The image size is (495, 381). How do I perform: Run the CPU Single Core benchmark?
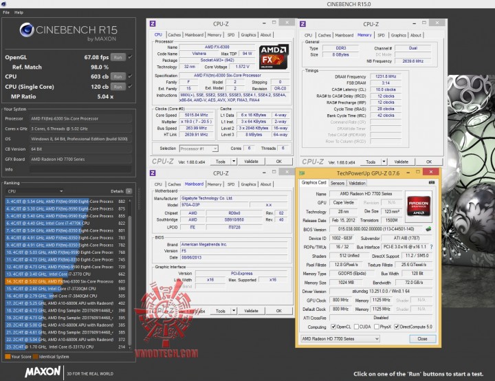pyautogui.click(x=118, y=86)
